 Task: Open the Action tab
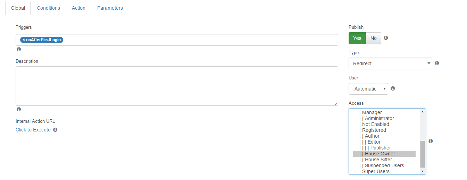coord(78,8)
